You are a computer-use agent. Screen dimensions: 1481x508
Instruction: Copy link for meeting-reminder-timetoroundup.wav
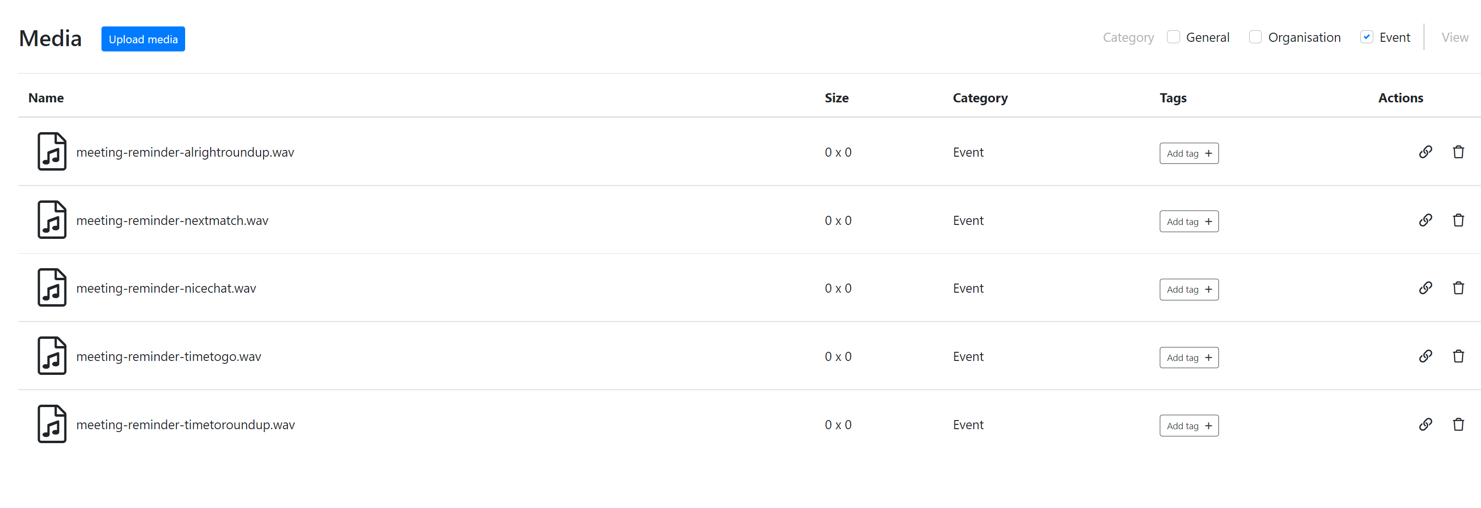[x=1425, y=425]
